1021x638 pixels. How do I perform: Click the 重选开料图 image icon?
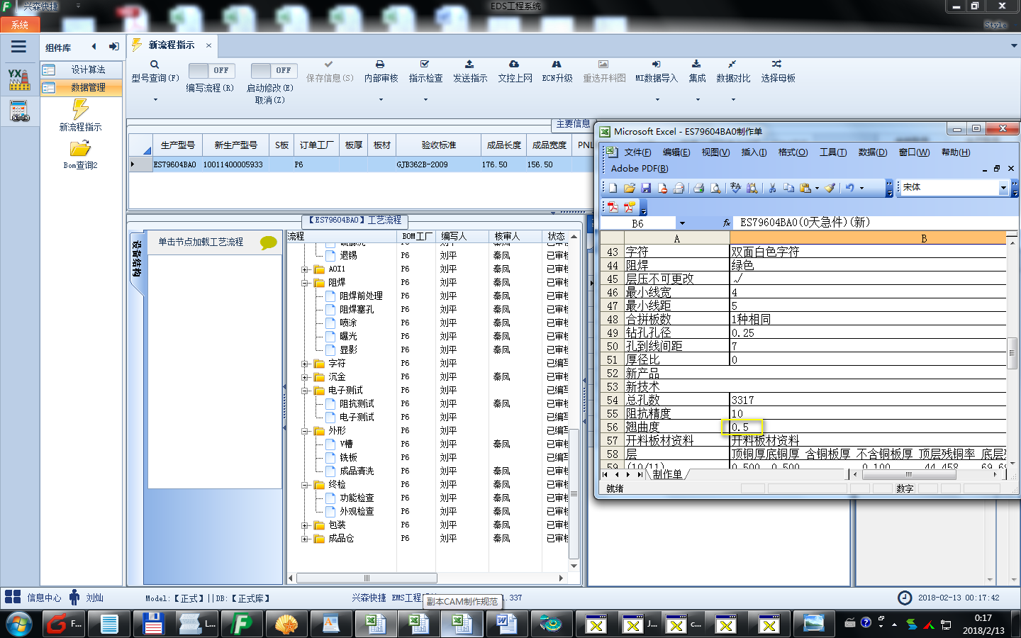coord(603,65)
